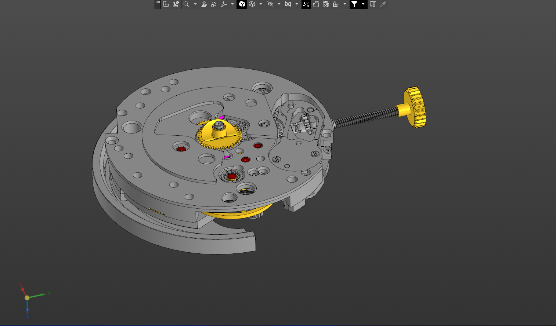Screen dimensions: 556x326
Task: Click the normal-to-plane view arrow icon
Action: (x=204, y=4)
